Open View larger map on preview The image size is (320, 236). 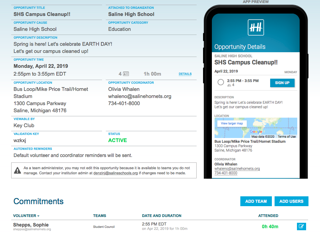pos(232,123)
